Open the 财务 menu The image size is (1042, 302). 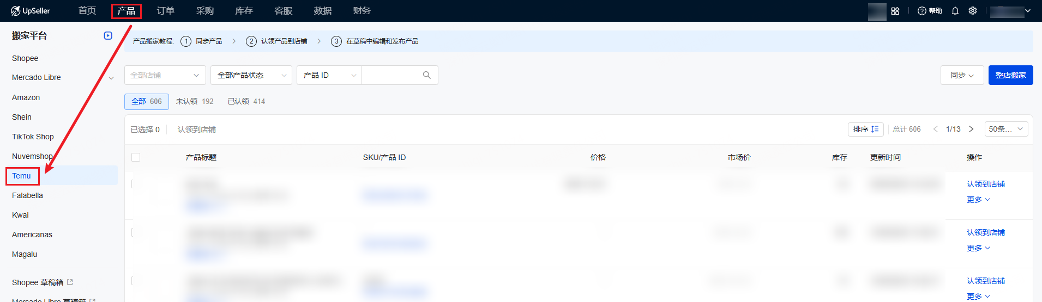tap(362, 11)
